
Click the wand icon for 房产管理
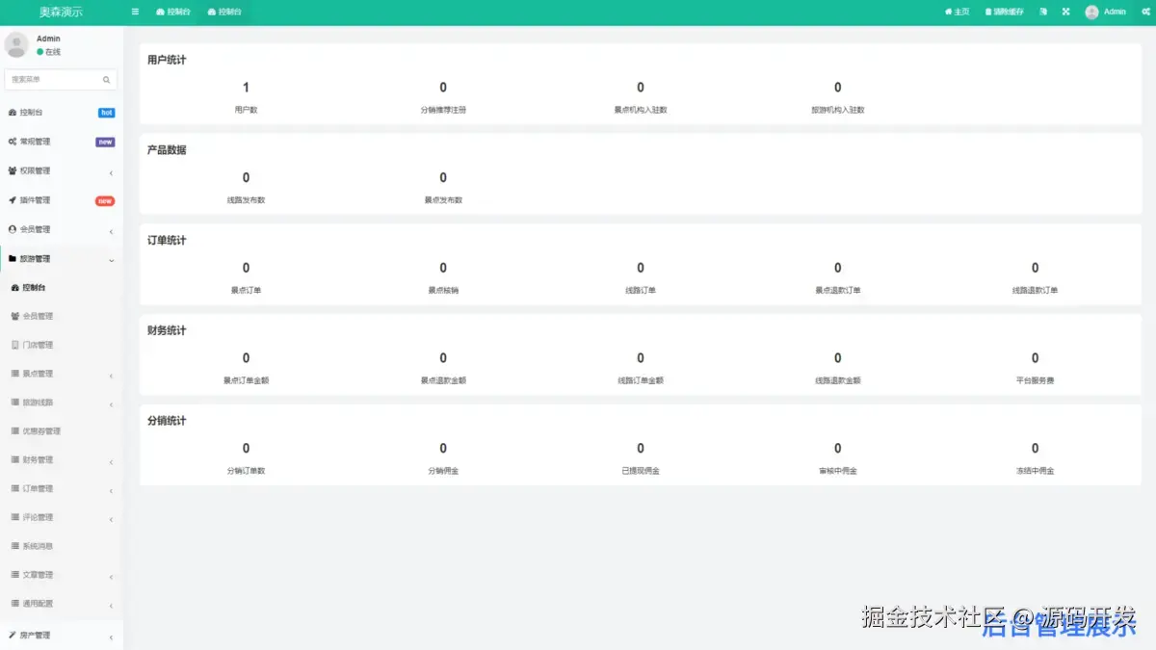coord(13,636)
